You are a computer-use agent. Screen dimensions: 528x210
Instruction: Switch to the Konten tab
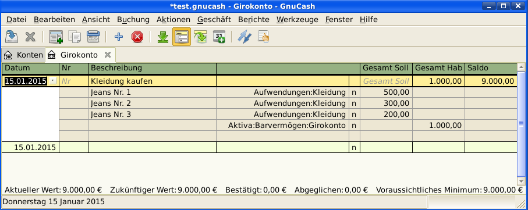click(x=23, y=55)
